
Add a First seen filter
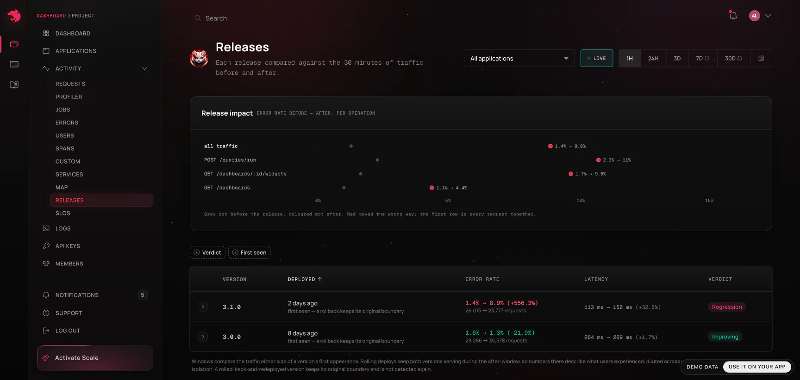pyautogui.click(x=249, y=252)
